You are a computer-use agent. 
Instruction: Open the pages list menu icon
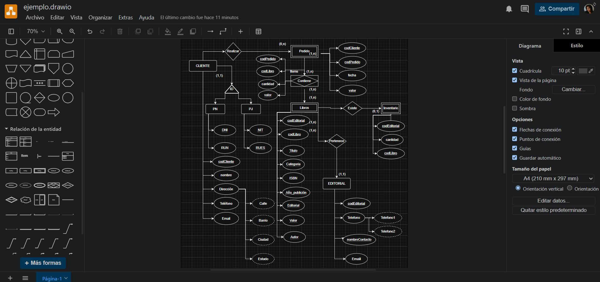[x=25, y=278]
